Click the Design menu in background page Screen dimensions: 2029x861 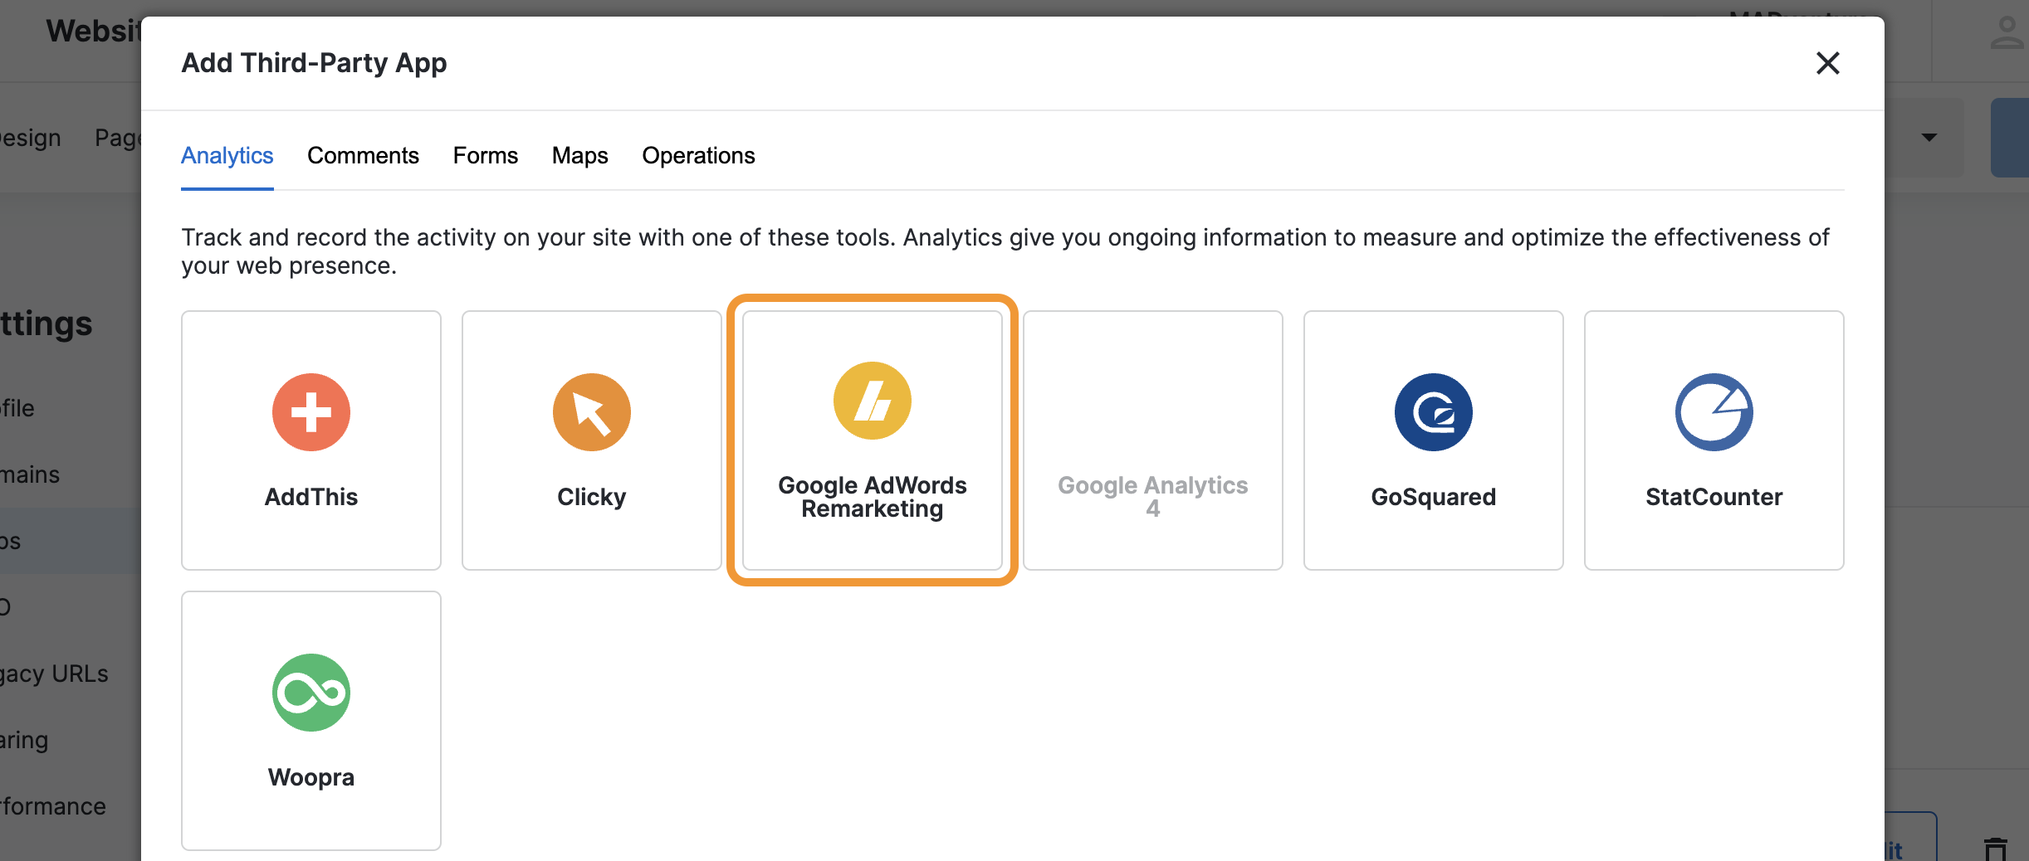(x=31, y=138)
